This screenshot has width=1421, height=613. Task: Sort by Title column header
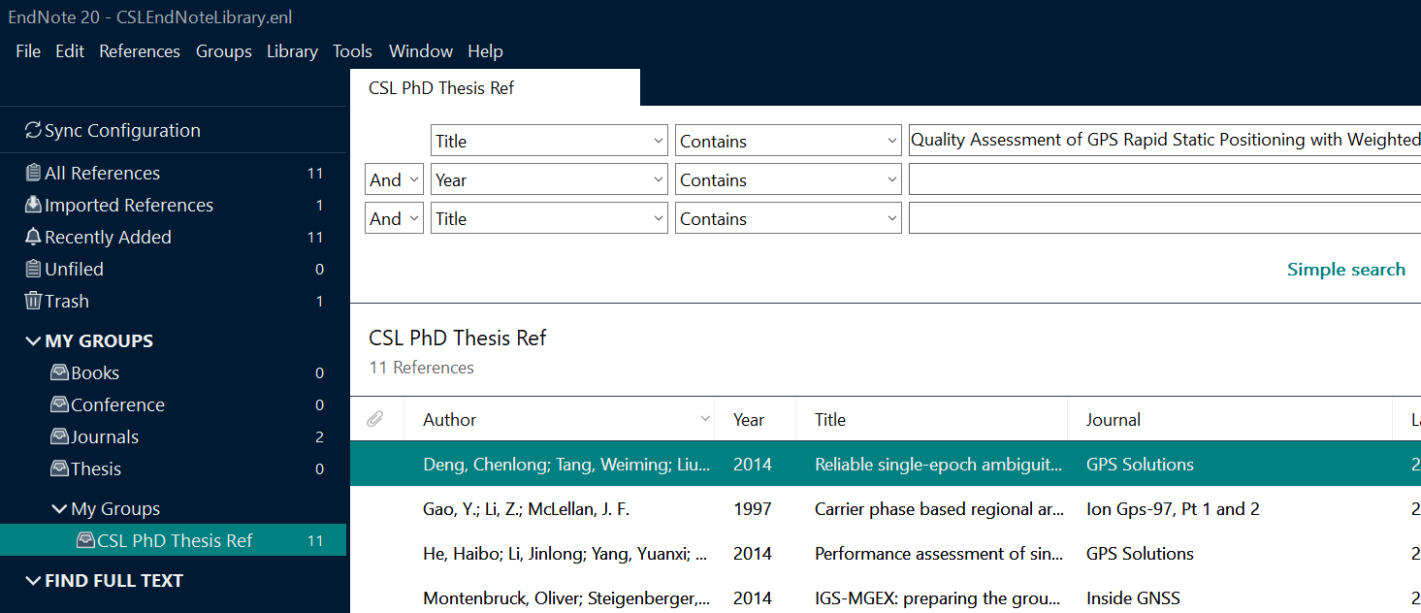click(x=830, y=419)
